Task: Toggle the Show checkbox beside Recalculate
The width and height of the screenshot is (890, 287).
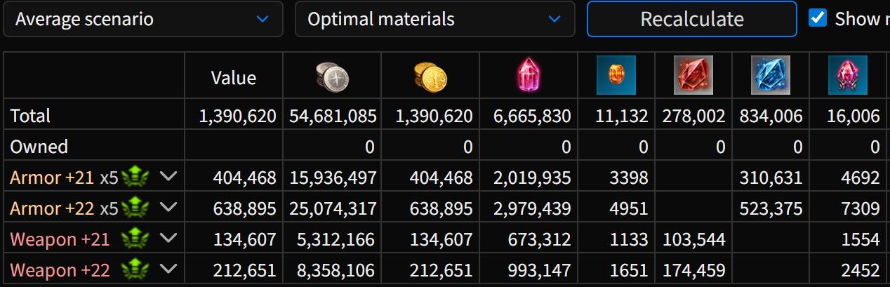Action: click(x=818, y=18)
